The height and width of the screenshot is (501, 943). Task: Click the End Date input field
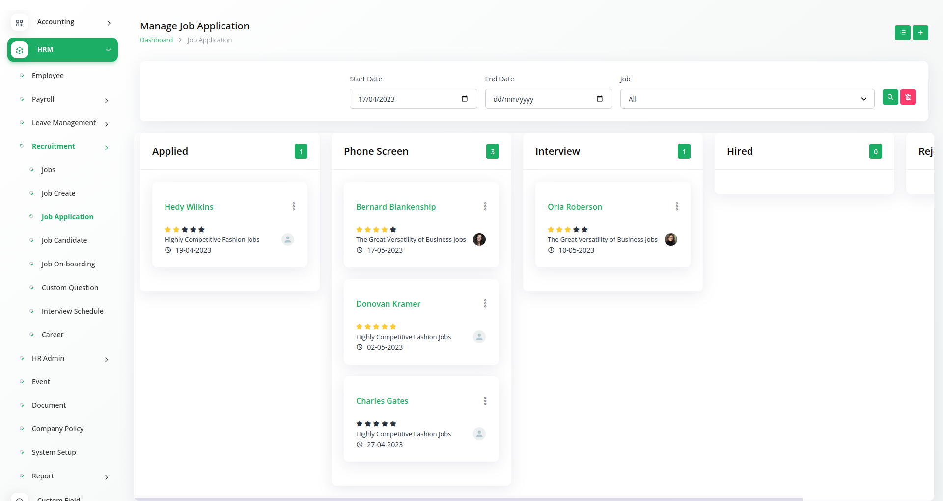pyautogui.click(x=540, y=99)
